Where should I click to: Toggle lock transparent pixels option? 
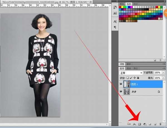tap(128, 78)
